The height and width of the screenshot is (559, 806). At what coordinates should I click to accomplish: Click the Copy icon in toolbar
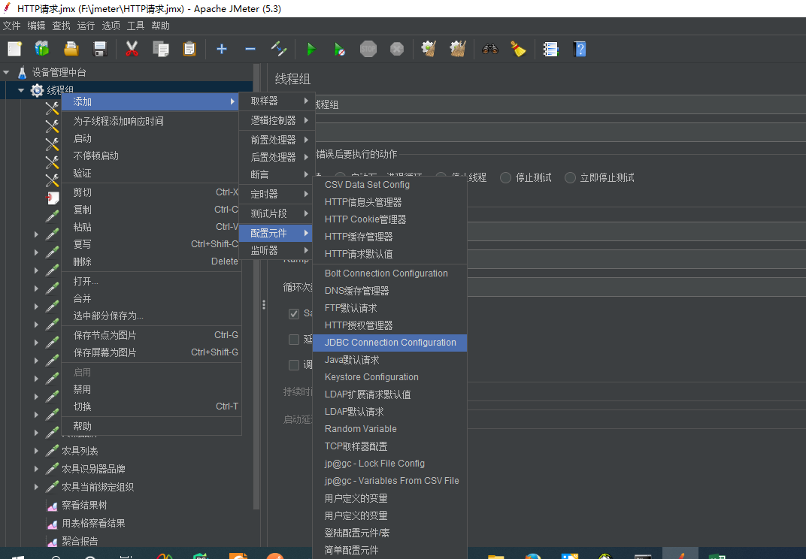tap(161, 50)
